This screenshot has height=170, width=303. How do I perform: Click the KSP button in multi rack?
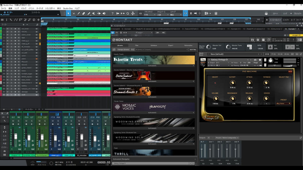292,54
